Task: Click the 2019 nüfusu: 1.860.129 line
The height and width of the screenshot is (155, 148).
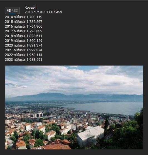Action: [24, 41]
